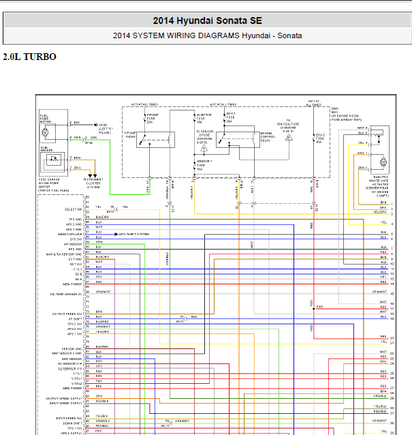
Task: Click the 'TO IGN COIL FUSE' note
Action: [288, 126]
